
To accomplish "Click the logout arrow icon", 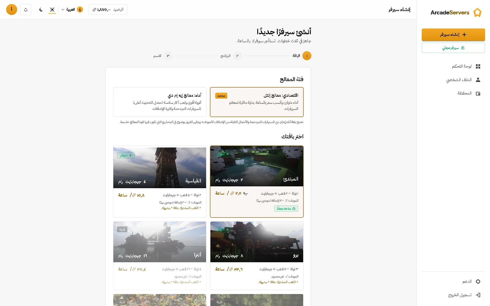I will tap(478, 295).
